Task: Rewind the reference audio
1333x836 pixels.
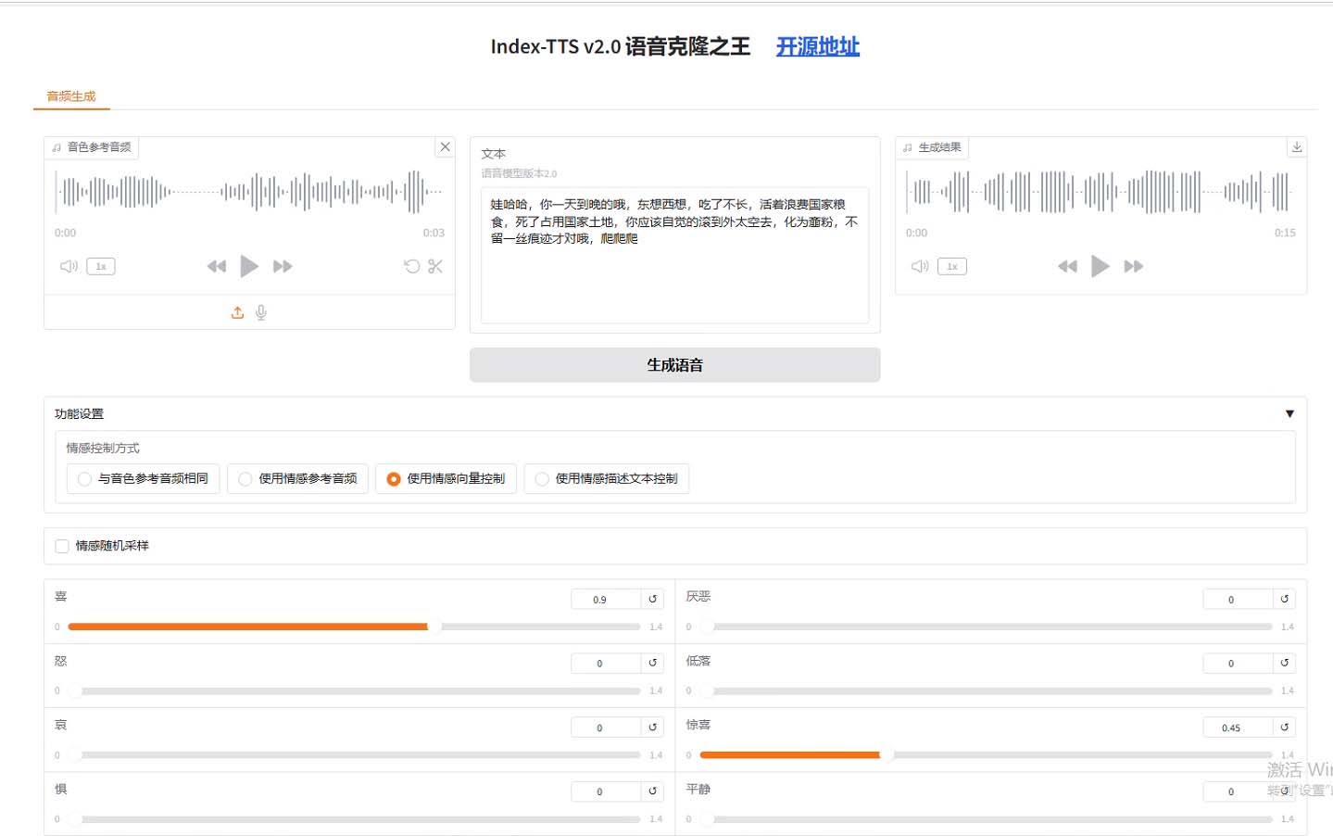Action: 217,267
